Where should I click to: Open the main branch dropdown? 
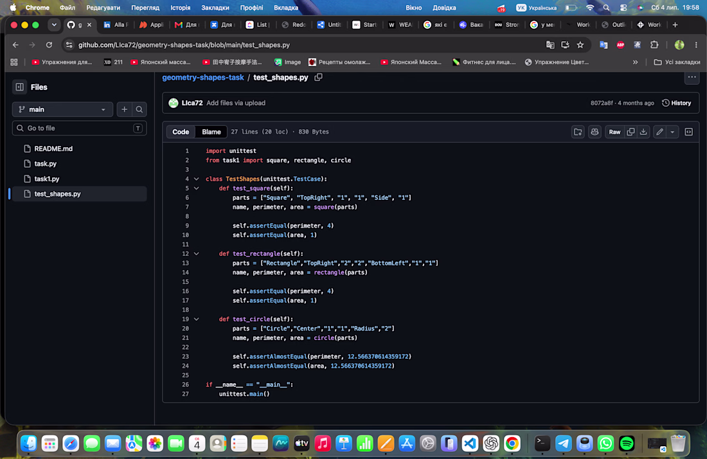[62, 109]
